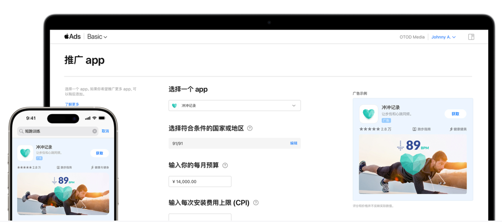Click the 评分和价格并不反映实际数值 disclaimer
The width and height of the screenshot is (502, 222).
click(x=373, y=206)
